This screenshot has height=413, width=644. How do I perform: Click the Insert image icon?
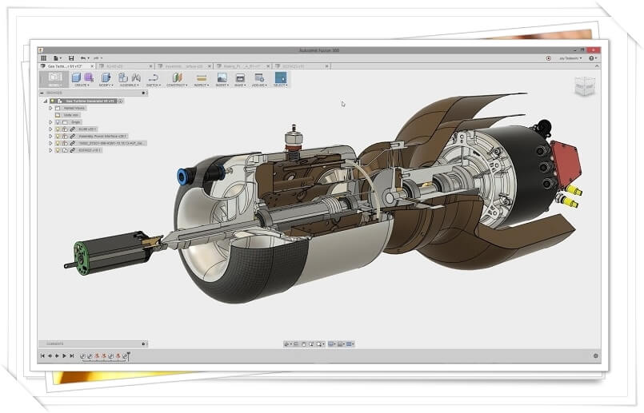click(x=222, y=77)
